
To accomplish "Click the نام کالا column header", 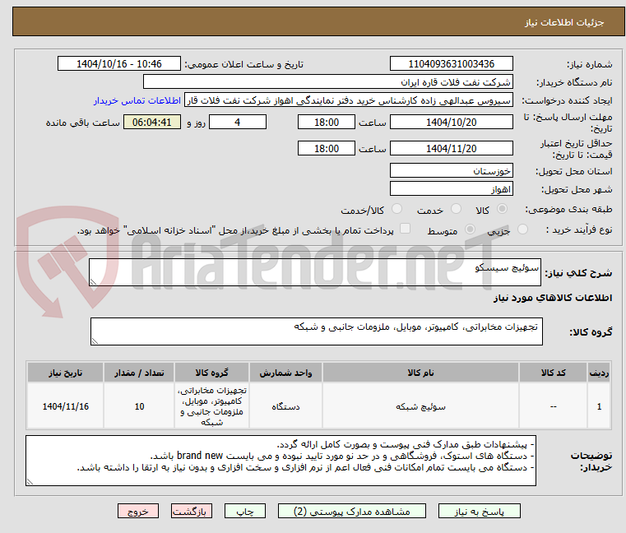I will [x=420, y=373].
